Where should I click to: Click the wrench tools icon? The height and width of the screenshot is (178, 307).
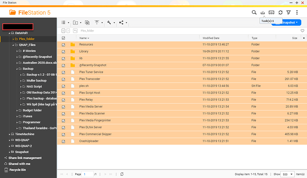click(x=109, y=23)
